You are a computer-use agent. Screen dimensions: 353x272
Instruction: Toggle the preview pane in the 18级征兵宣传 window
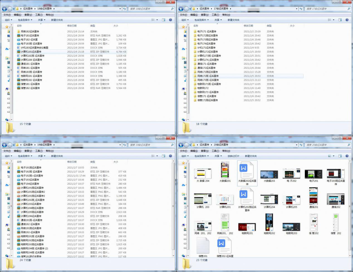pos(163,20)
